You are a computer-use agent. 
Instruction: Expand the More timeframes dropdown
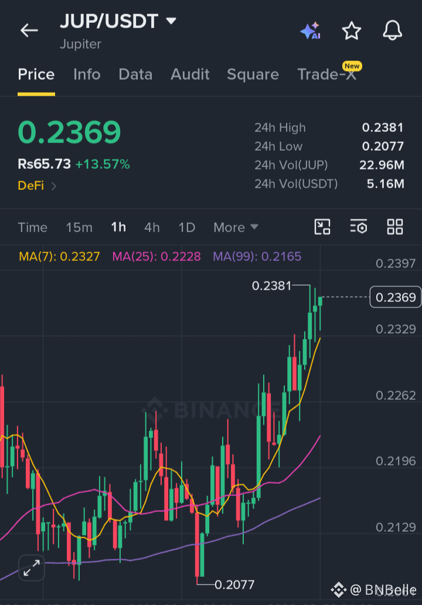236,227
